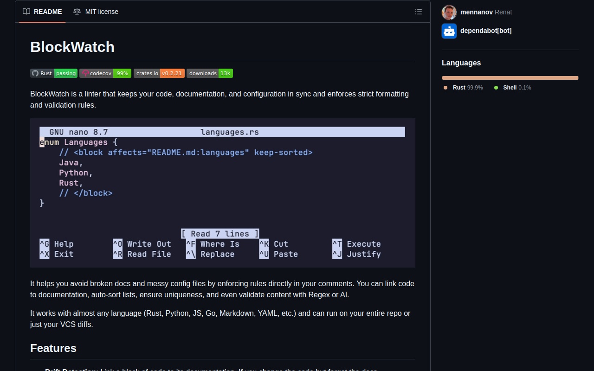Switch to the README tab
This screenshot has height=371, width=594.
pos(48,12)
